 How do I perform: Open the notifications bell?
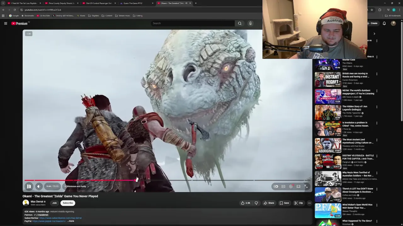click(x=384, y=23)
